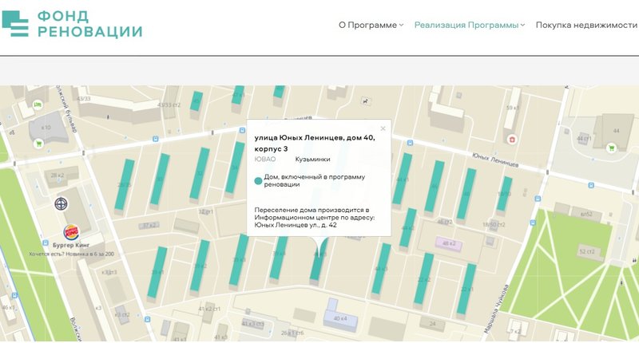The width and height of the screenshot is (639, 343).
Task: Click the crosshair target icon on map
Action: point(62,204)
